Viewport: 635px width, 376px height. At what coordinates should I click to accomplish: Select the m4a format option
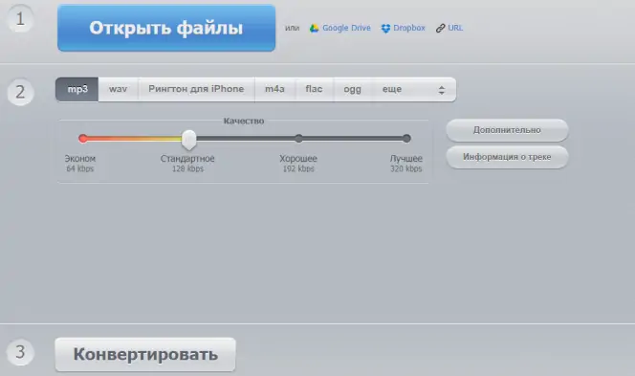click(275, 89)
